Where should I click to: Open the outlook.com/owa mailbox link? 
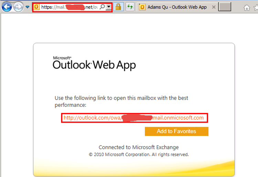[x=133, y=118]
